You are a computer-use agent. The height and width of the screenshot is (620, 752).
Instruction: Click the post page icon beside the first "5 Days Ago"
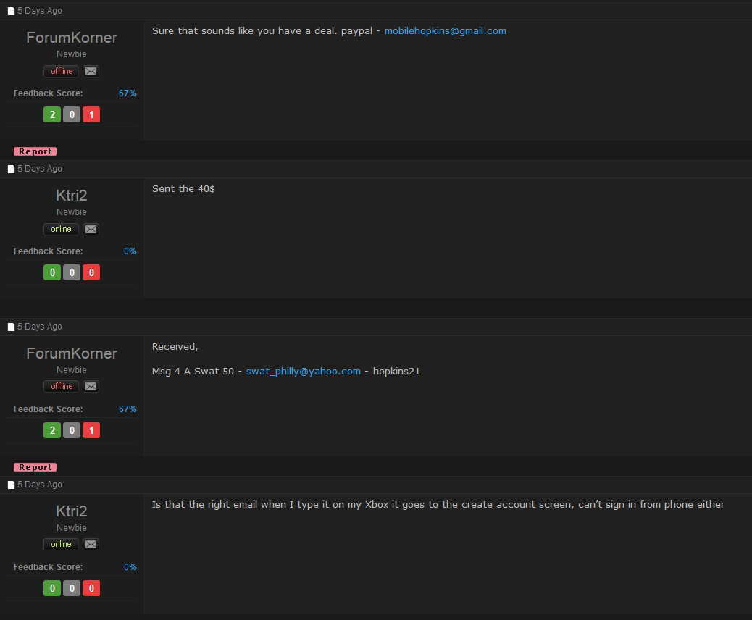tap(11, 11)
